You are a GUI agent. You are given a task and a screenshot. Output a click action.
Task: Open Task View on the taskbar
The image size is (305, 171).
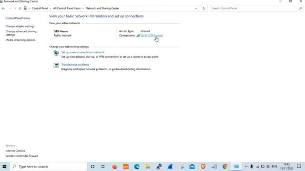coord(103,167)
